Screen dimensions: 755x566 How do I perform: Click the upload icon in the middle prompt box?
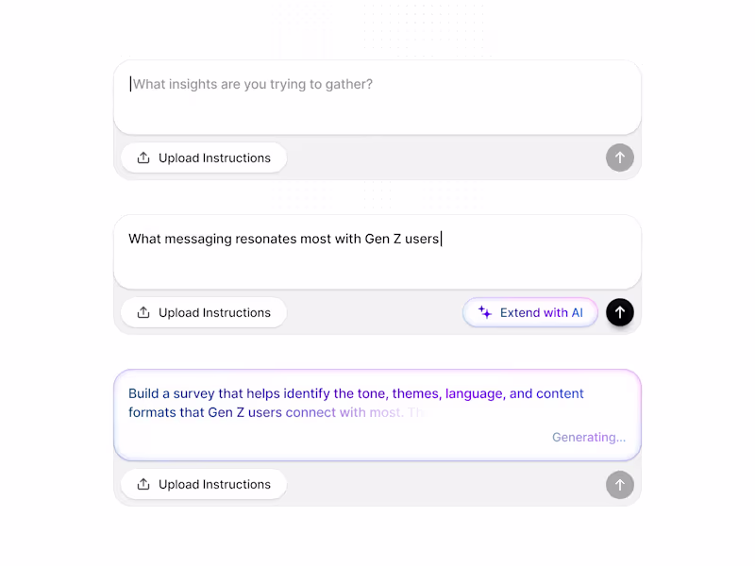point(143,313)
